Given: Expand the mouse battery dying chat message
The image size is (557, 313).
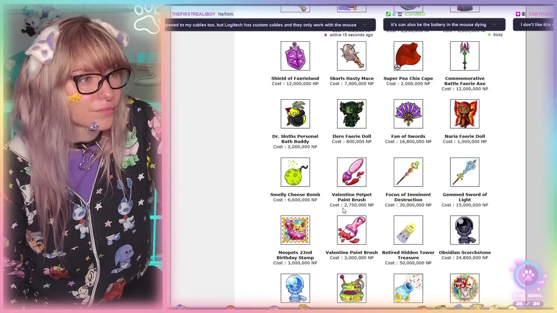Looking at the screenshot, I should [x=495, y=25].
